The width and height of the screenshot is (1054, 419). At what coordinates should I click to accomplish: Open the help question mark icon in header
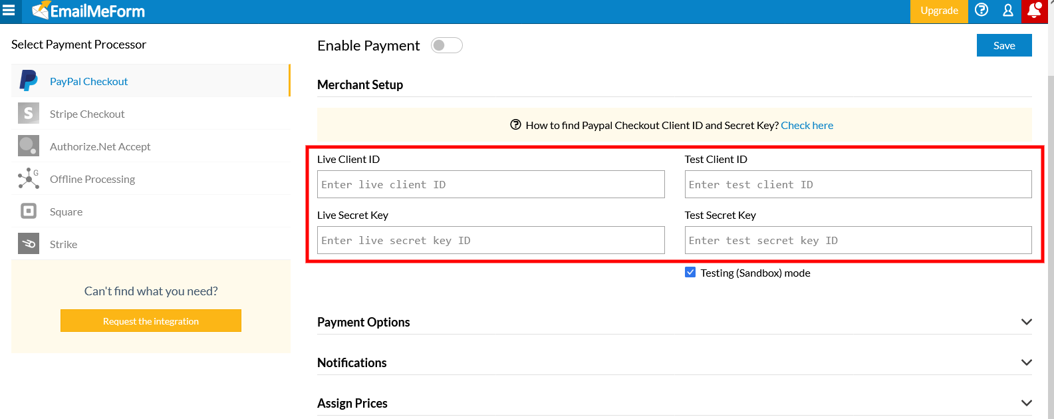tap(982, 10)
